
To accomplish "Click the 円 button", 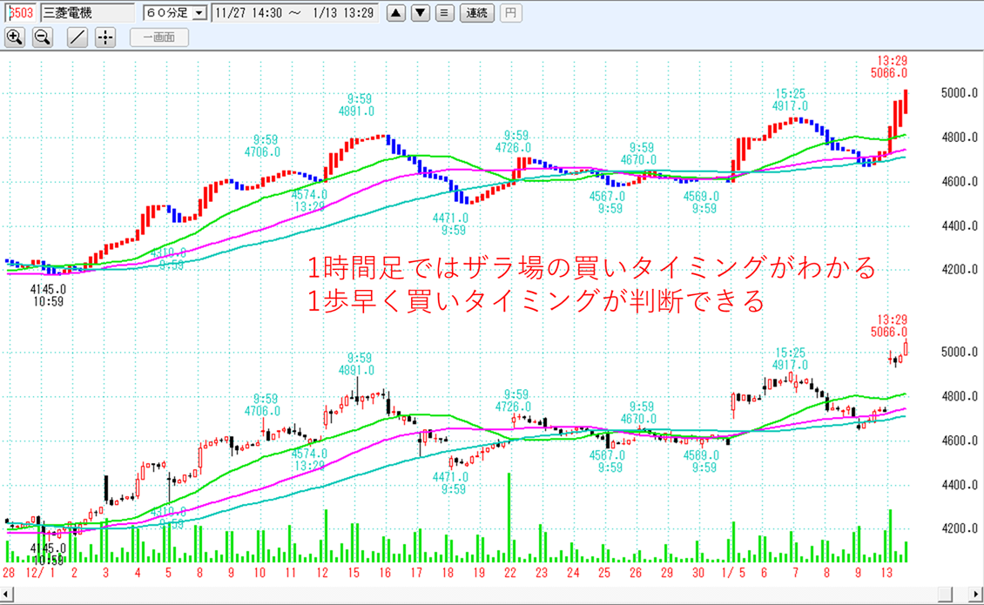I will point(511,13).
